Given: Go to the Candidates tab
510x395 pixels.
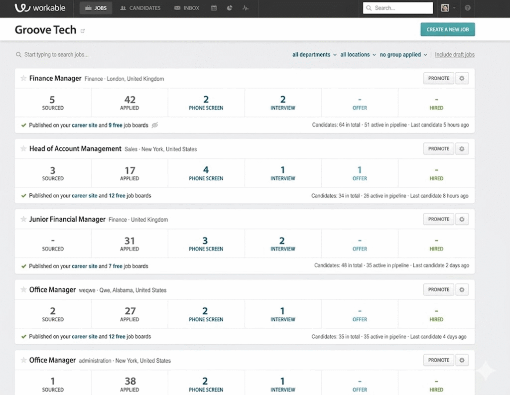Looking at the screenshot, I should [140, 8].
